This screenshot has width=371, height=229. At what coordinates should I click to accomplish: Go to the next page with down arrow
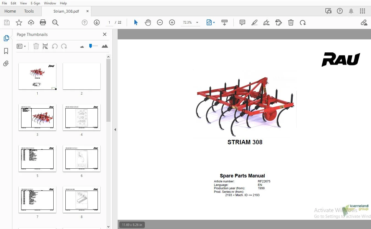[97, 22]
